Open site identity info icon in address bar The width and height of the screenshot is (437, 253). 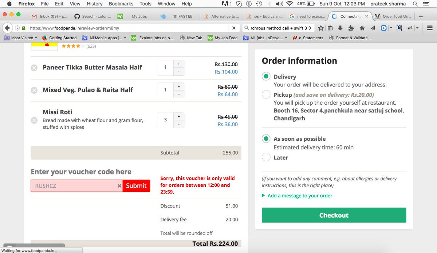[17, 28]
